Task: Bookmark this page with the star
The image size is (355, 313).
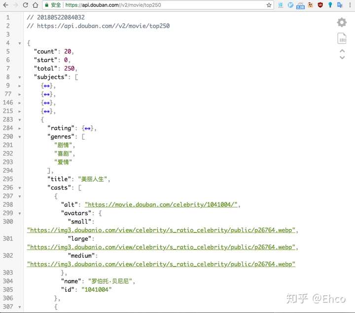Action: (x=269, y=5)
